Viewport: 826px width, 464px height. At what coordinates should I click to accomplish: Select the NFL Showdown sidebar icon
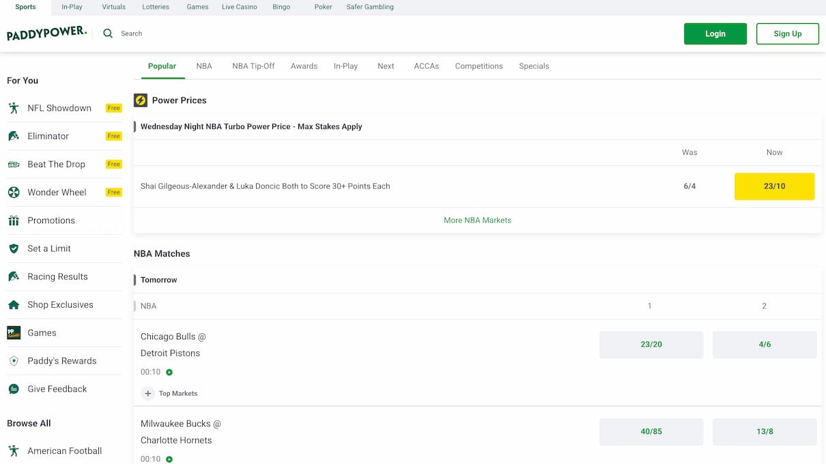[14, 108]
